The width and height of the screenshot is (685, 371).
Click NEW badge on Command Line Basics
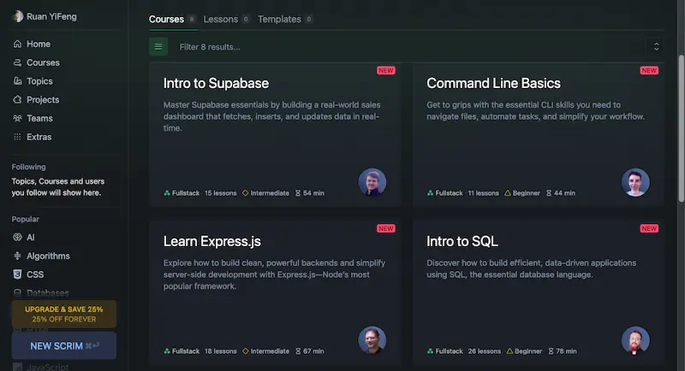tap(649, 71)
